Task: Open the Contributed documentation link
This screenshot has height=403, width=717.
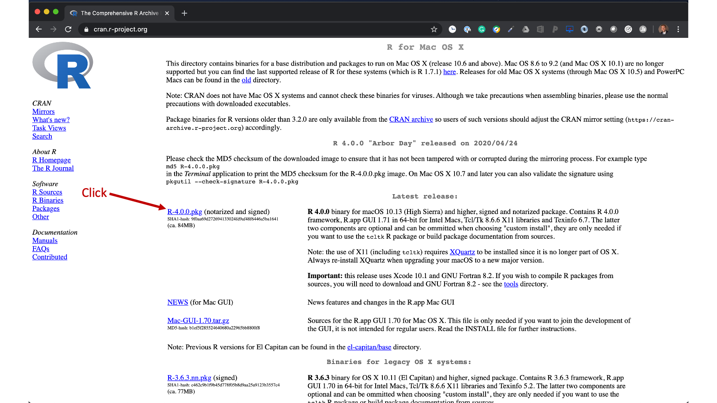Action: click(x=50, y=257)
